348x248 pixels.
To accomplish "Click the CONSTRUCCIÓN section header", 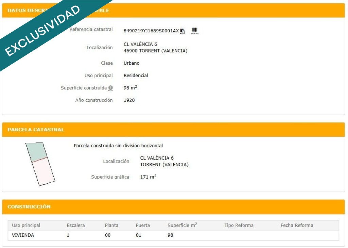I will click(x=29, y=206).
